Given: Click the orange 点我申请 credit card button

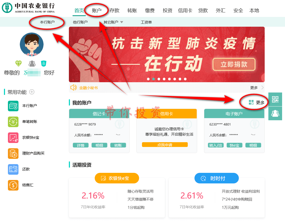Looking at the screenshot, I should coord(165,145).
